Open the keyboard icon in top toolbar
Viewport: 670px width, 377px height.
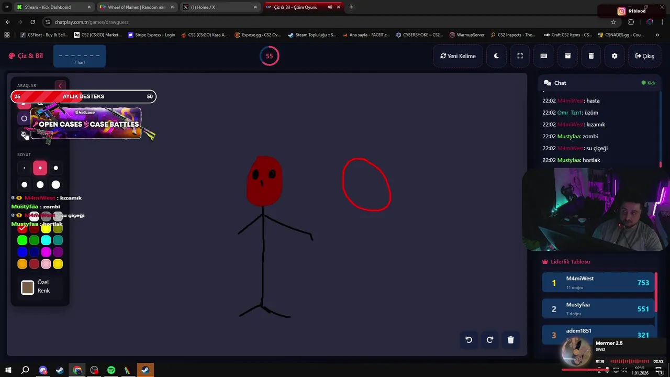tap(543, 56)
